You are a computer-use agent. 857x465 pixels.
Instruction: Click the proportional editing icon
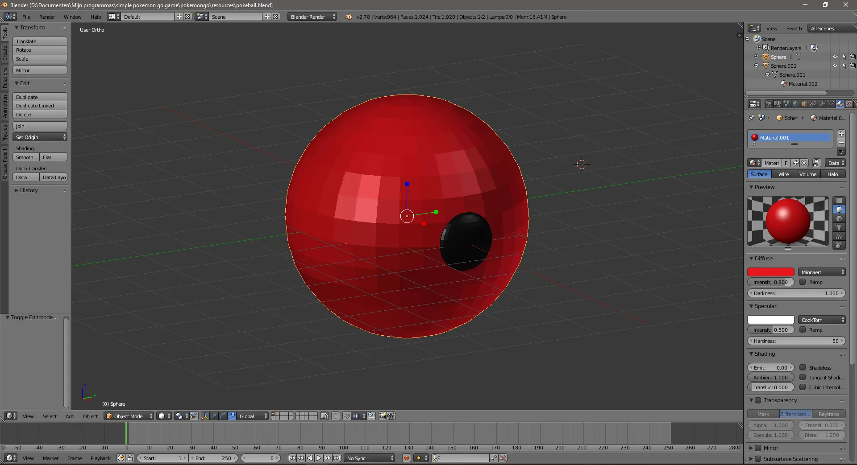tap(336, 416)
